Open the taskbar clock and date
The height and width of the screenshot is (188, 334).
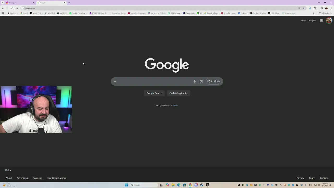coord(325,185)
